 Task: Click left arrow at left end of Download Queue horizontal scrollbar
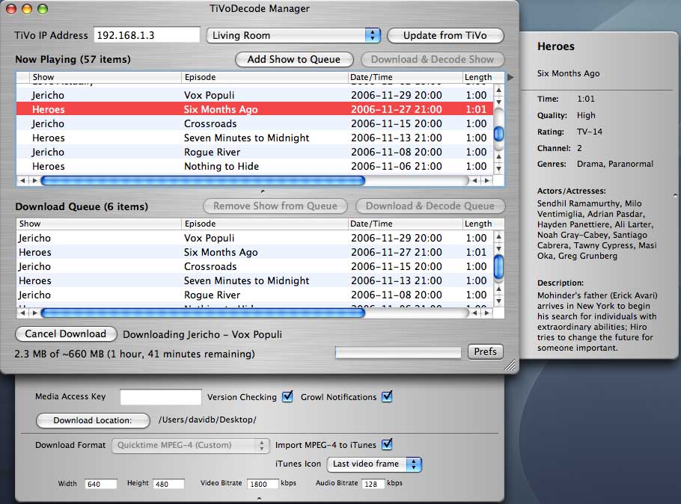[x=22, y=313]
